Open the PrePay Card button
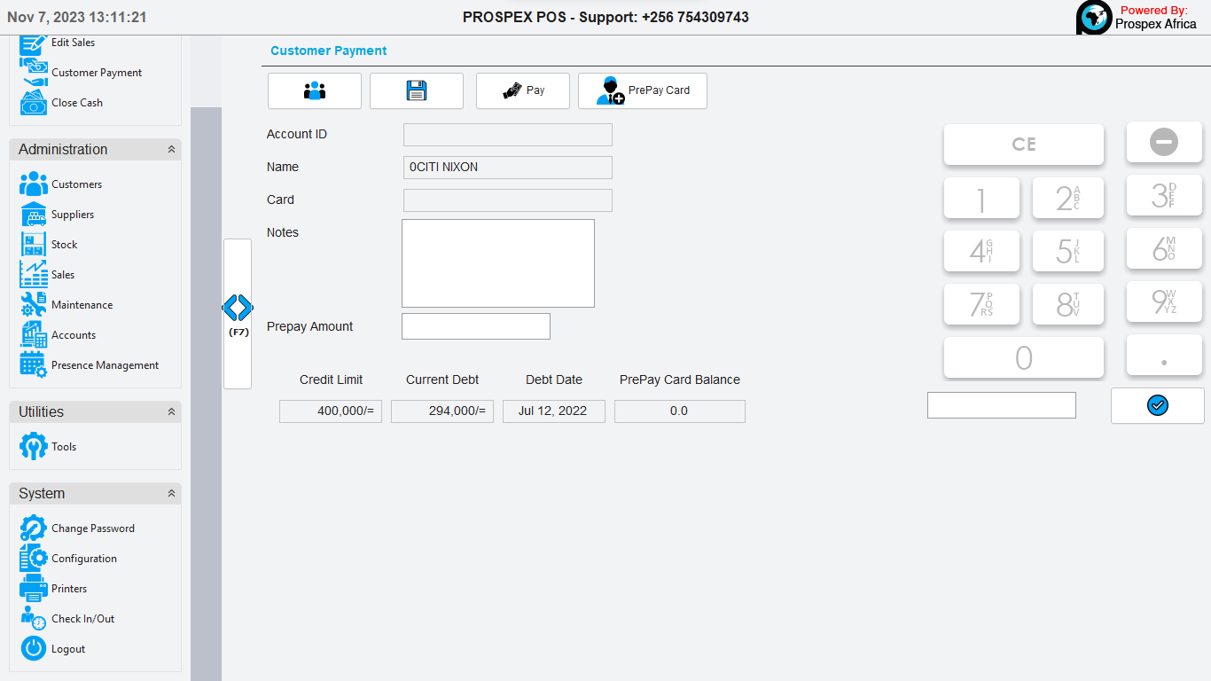Viewport: 1211px width, 681px height. click(642, 90)
